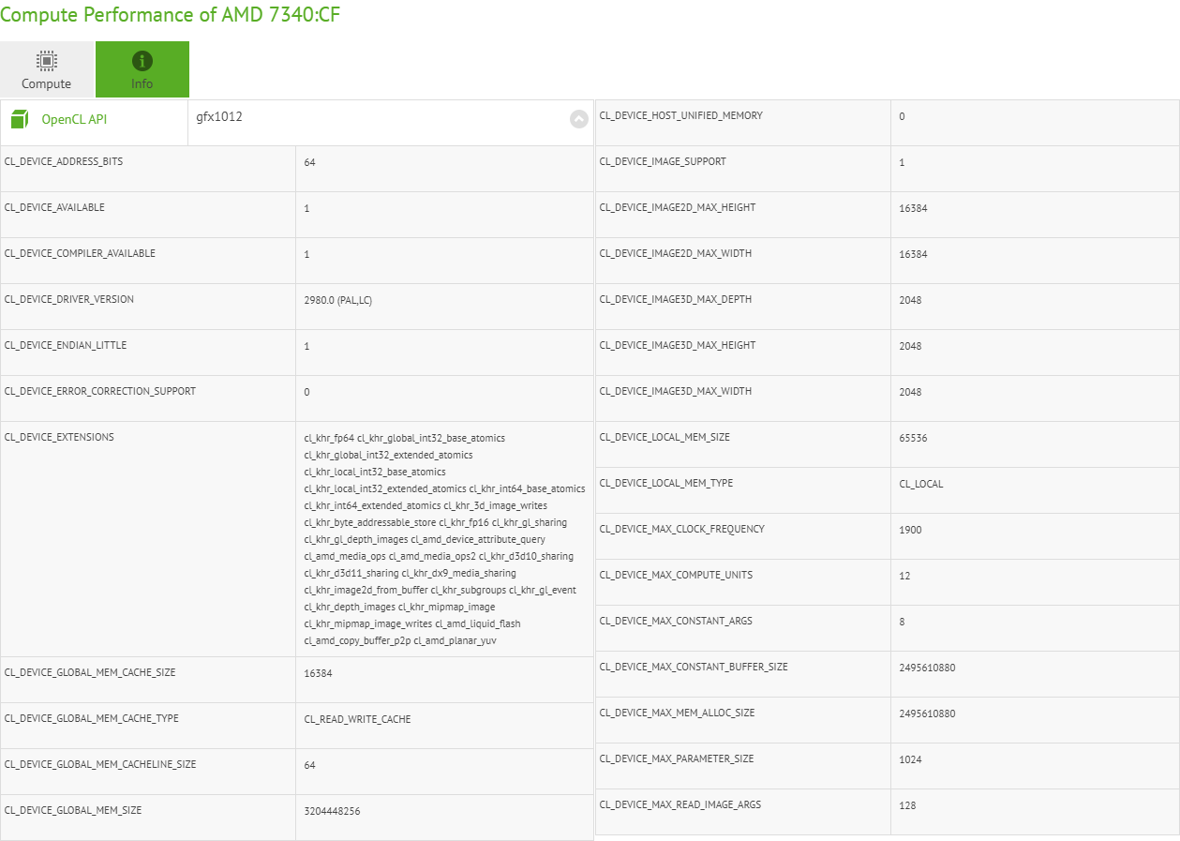Click the CL_DEVICE_MAX_CONSTANT_ARGS label
1180x841 pixels.
pos(677,621)
